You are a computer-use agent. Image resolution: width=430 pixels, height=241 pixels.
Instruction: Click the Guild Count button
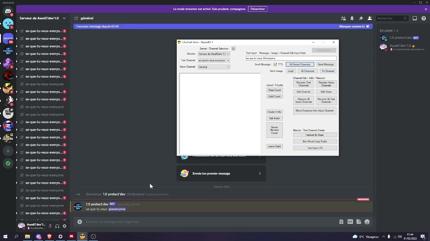click(274, 96)
